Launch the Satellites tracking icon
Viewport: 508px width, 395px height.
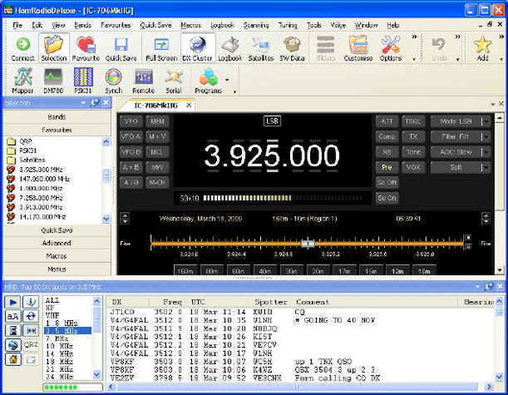[261, 48]
